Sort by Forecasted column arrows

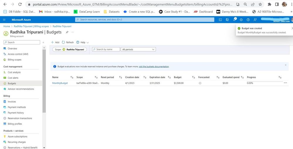click(x=218, y=77)
